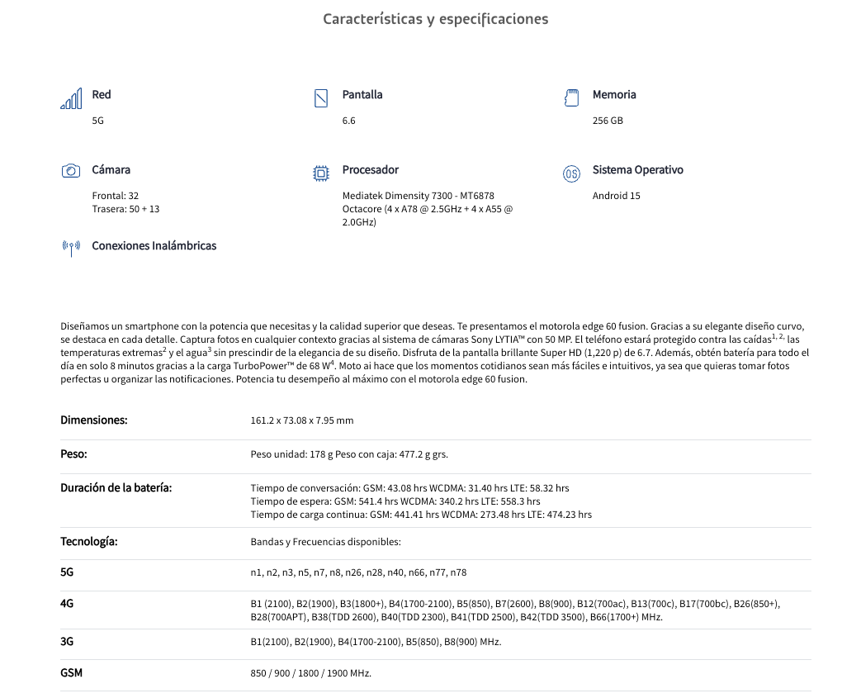The image size is (842, 698).
Task: Click the 4G bands row label
Action: [67, 603]
